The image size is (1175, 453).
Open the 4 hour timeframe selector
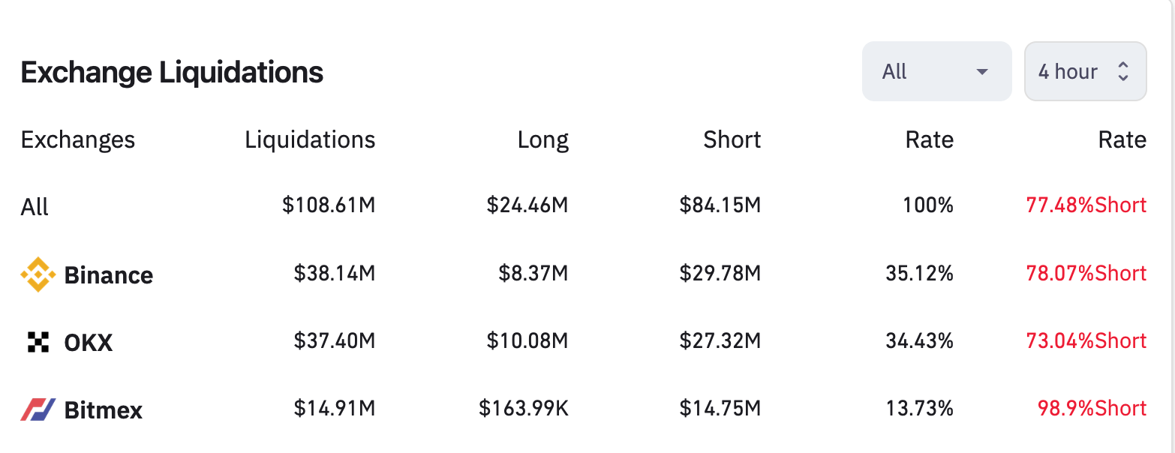[1084, 71]
